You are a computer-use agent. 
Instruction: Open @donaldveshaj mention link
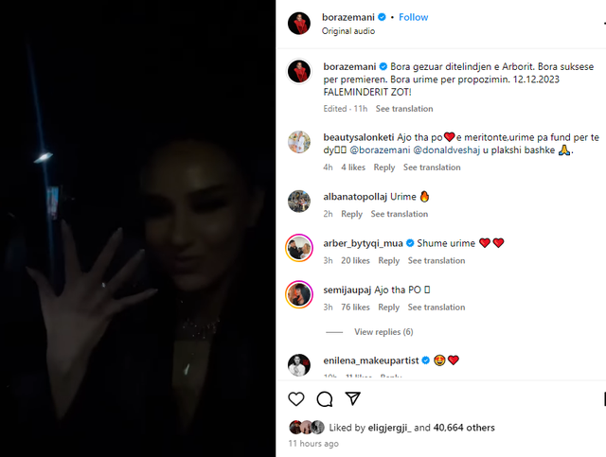click(x=447, y=150)
